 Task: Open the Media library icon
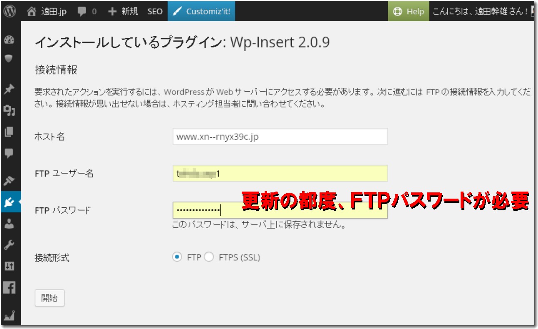pyautogui.click(x=9, y=112)
